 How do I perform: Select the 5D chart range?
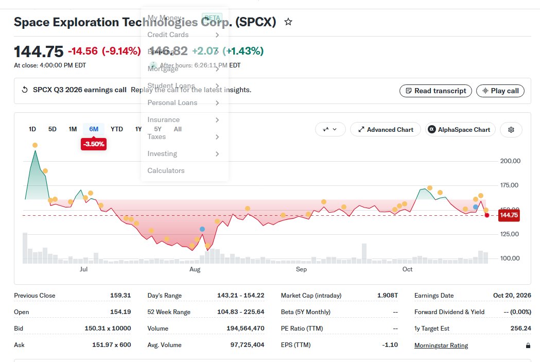[x=53, y=129]
